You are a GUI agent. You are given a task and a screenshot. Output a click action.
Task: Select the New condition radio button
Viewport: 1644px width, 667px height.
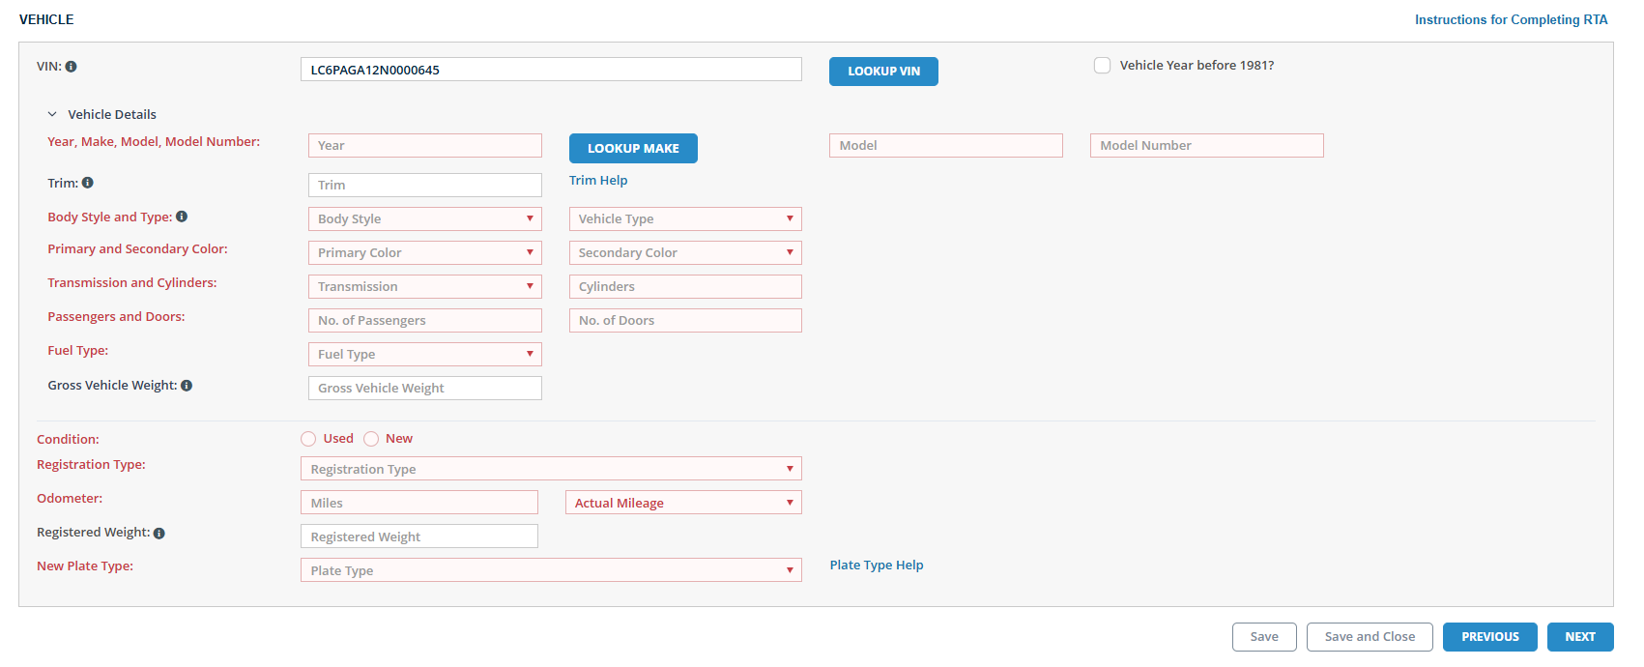coord(371,439)
